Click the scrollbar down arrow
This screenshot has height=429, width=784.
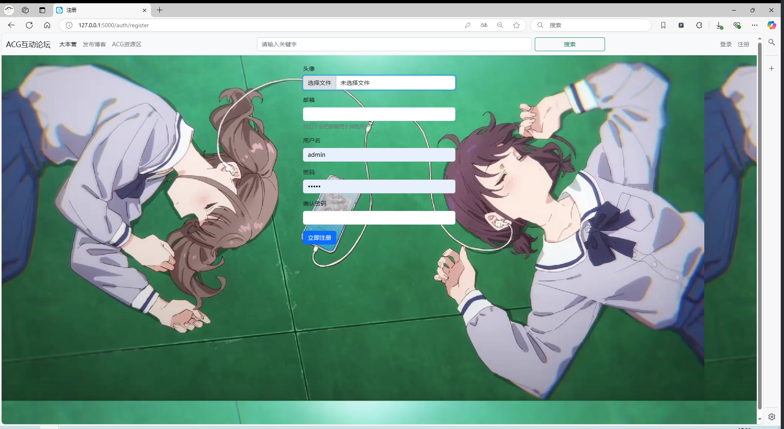[760, 419]
